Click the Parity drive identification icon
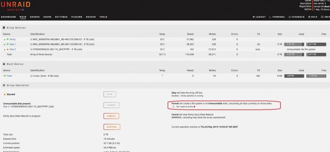The width and height of the screenshot is (330, 152). (31, 39)
